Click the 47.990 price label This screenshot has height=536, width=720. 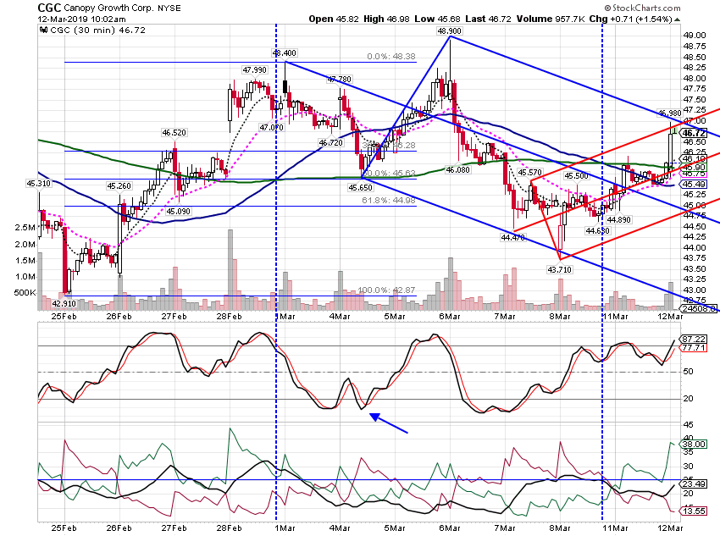pos(254,69)
